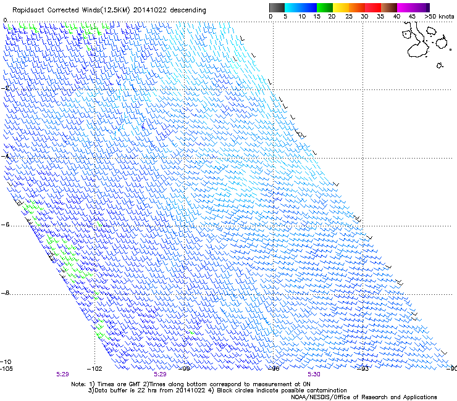This screenshot has width=457, height=401.
Task: Click the '-96' longitude axis label
Action: pos(274,369)
